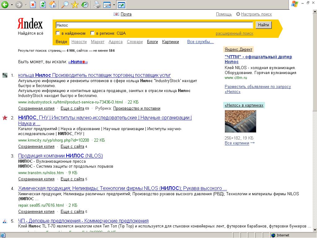Click the mail envelope icon beside Почта
Viewport: 317px width, 238px height.
tap(116, 14)
